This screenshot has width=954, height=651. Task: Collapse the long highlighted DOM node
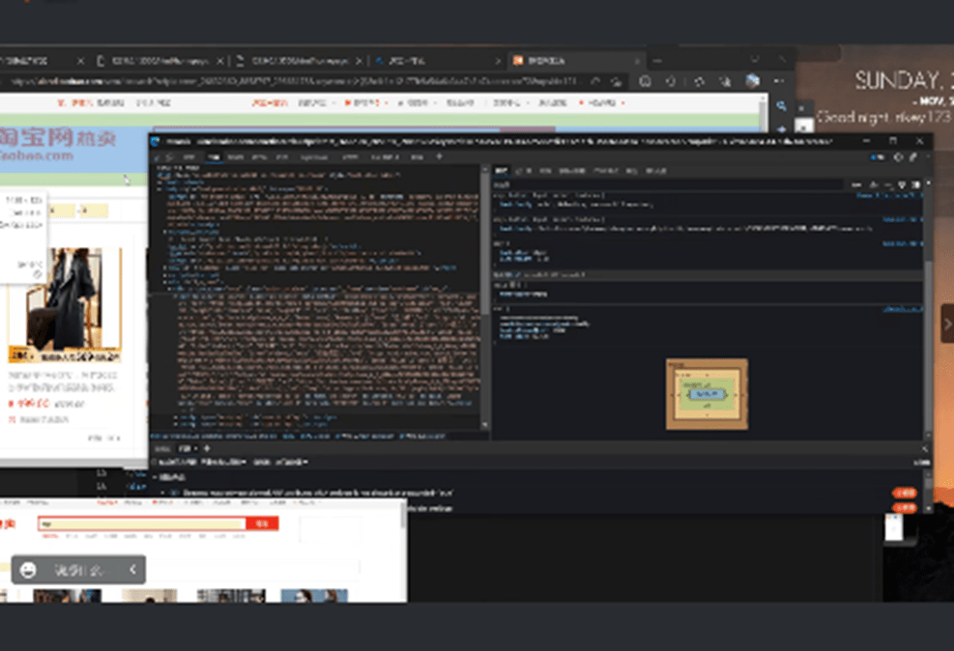[x=175, y=296]
